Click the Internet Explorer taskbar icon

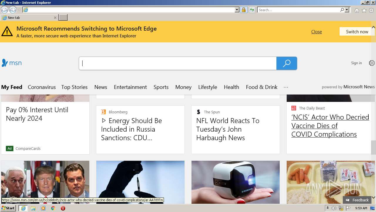[23, 208]
